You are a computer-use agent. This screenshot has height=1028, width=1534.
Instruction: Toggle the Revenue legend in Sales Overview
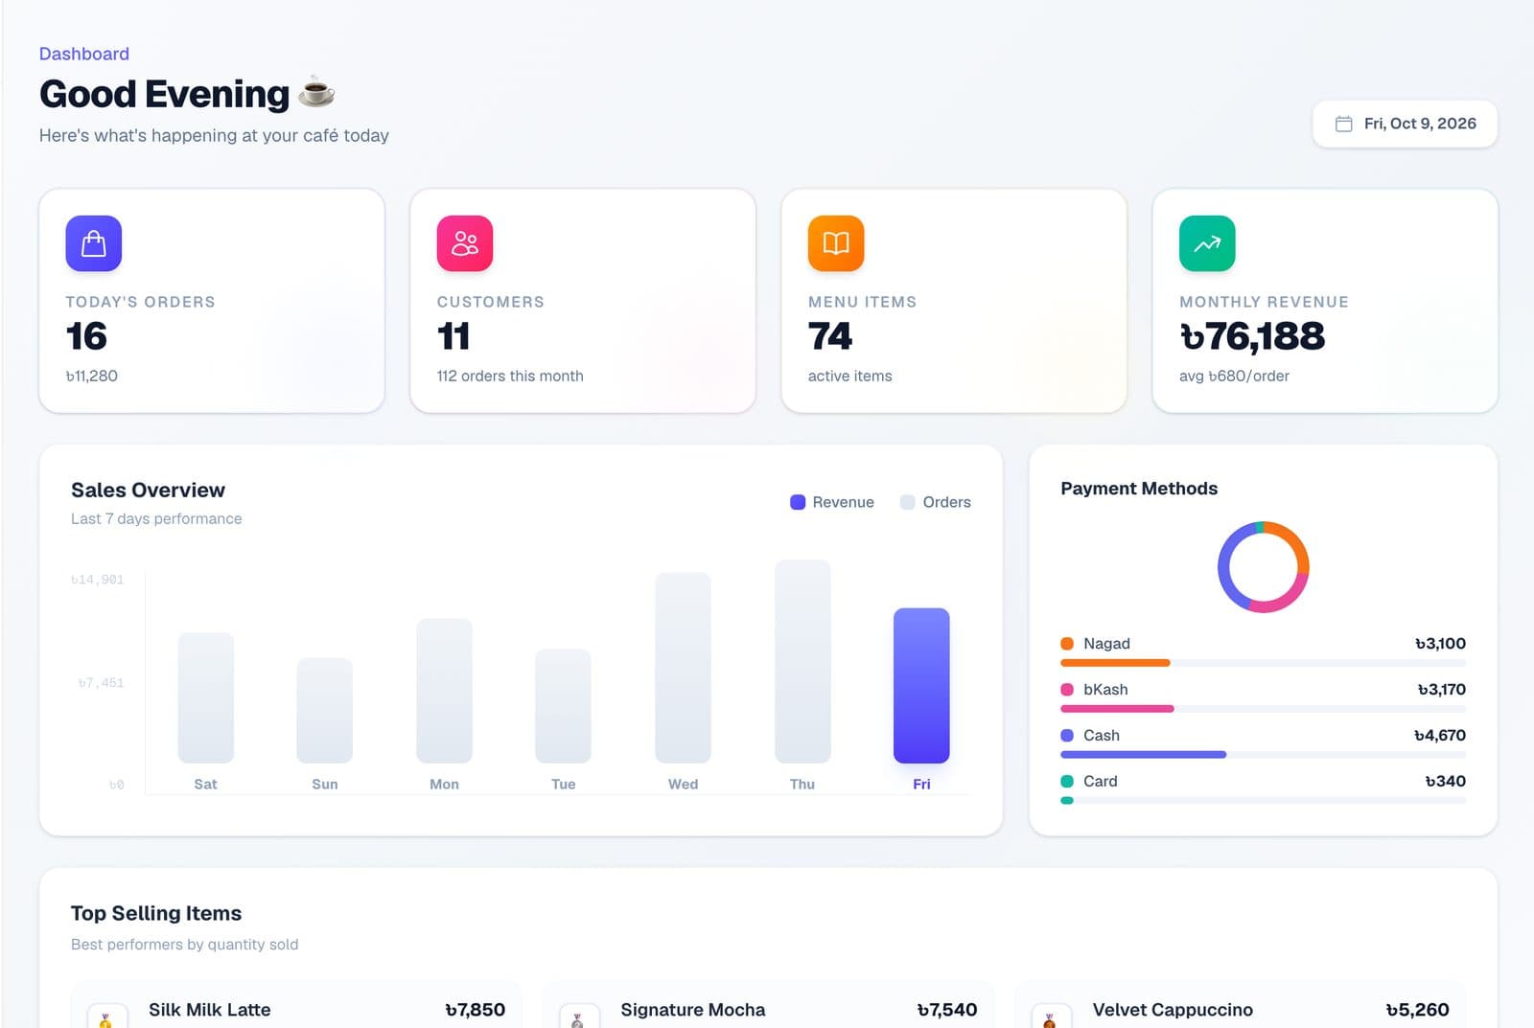[x=831, y=502]
